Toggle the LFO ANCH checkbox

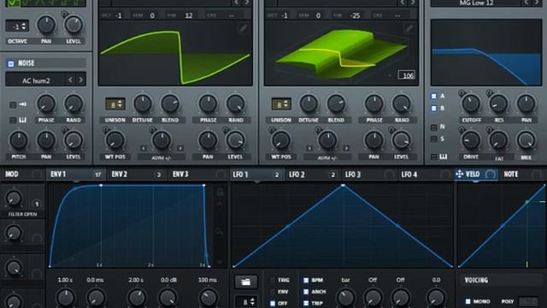pyautogui.click(x=306, y=292)
